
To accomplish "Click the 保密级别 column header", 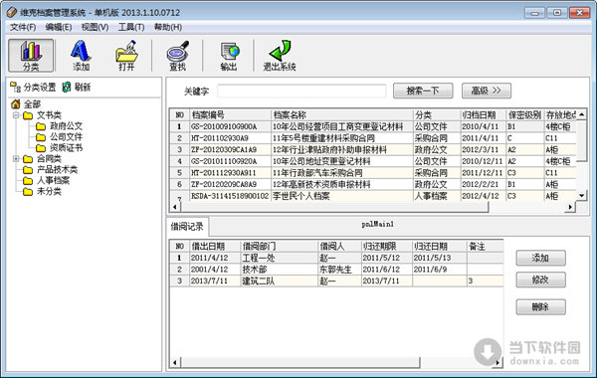I will [524, 115].
